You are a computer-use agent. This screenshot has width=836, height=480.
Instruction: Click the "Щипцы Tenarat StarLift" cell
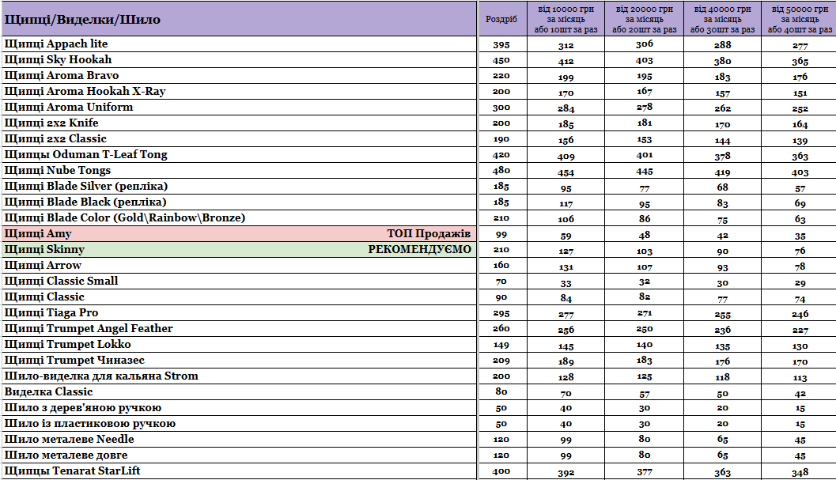click(73, 471)
